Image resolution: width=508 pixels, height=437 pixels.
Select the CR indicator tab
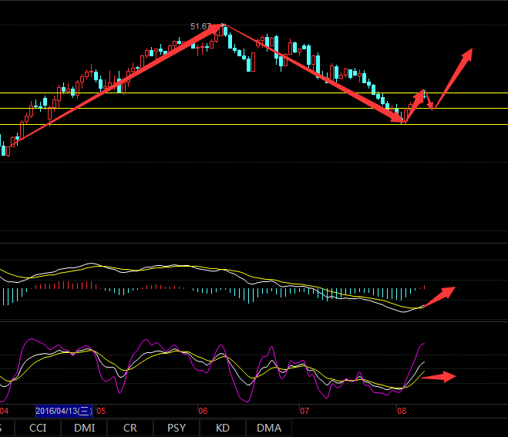pyautogui.click(x=130, y=428)
